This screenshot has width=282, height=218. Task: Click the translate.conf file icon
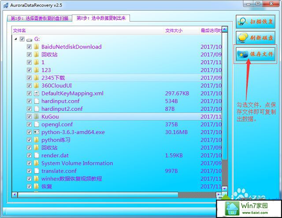tap(37, 171)
